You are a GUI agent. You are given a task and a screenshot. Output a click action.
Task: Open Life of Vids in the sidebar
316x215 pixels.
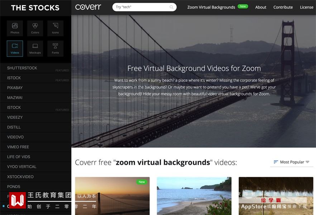point(36,157)
